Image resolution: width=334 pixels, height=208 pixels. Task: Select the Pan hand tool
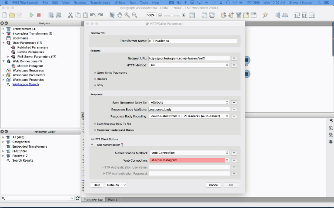(x=120, y=15)
